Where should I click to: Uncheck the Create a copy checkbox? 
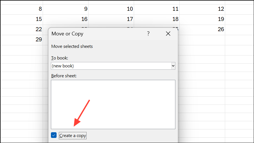click(54, 135)
